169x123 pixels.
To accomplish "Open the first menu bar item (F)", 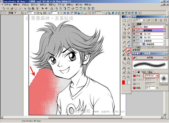I will click(7, 5).
